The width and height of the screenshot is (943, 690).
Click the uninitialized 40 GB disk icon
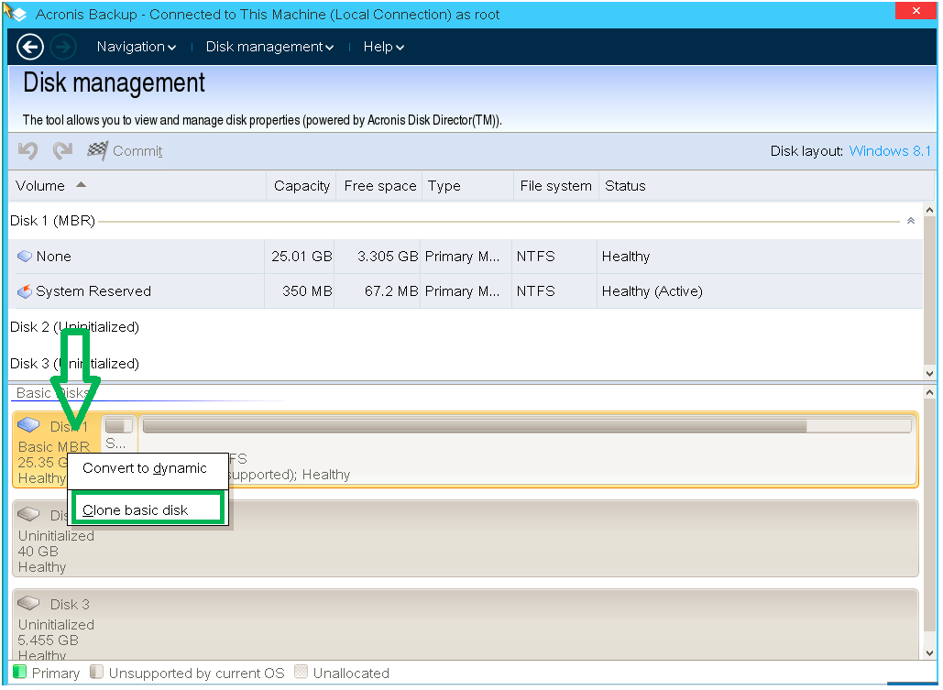pyautogui.click(x=28, y=514)
